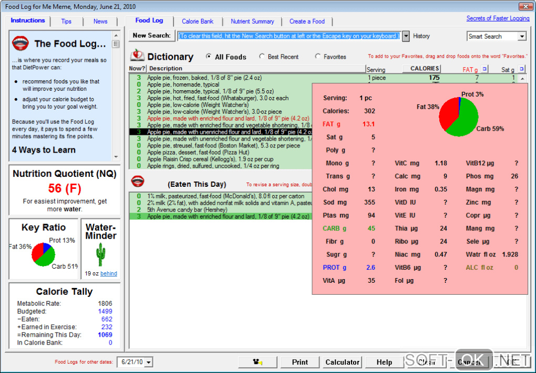Close the Food Log window
Viewport: 536px width, 373px height.
[525, 6]
